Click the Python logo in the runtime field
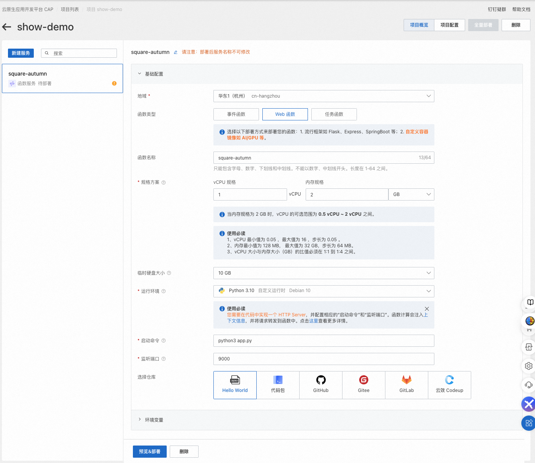The width and height of the screenshot is (535, 463). [x=222, y=291]
